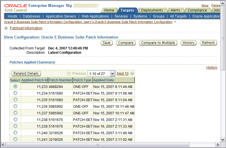Sort by Patch Type column header
Screen dimensions: 226x148
click(x=82, y=80)
